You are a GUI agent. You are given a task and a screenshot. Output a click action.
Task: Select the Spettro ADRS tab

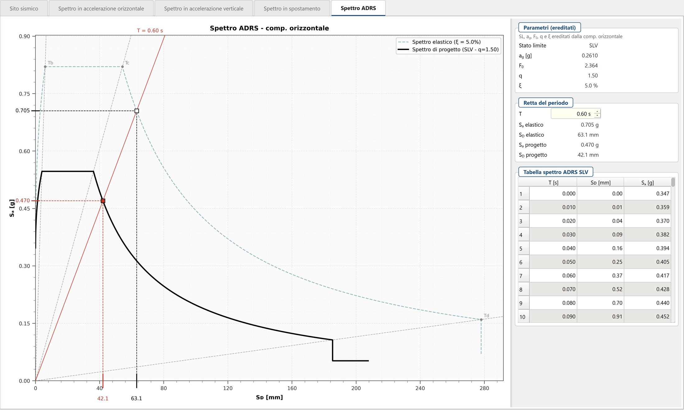point(358,8)
